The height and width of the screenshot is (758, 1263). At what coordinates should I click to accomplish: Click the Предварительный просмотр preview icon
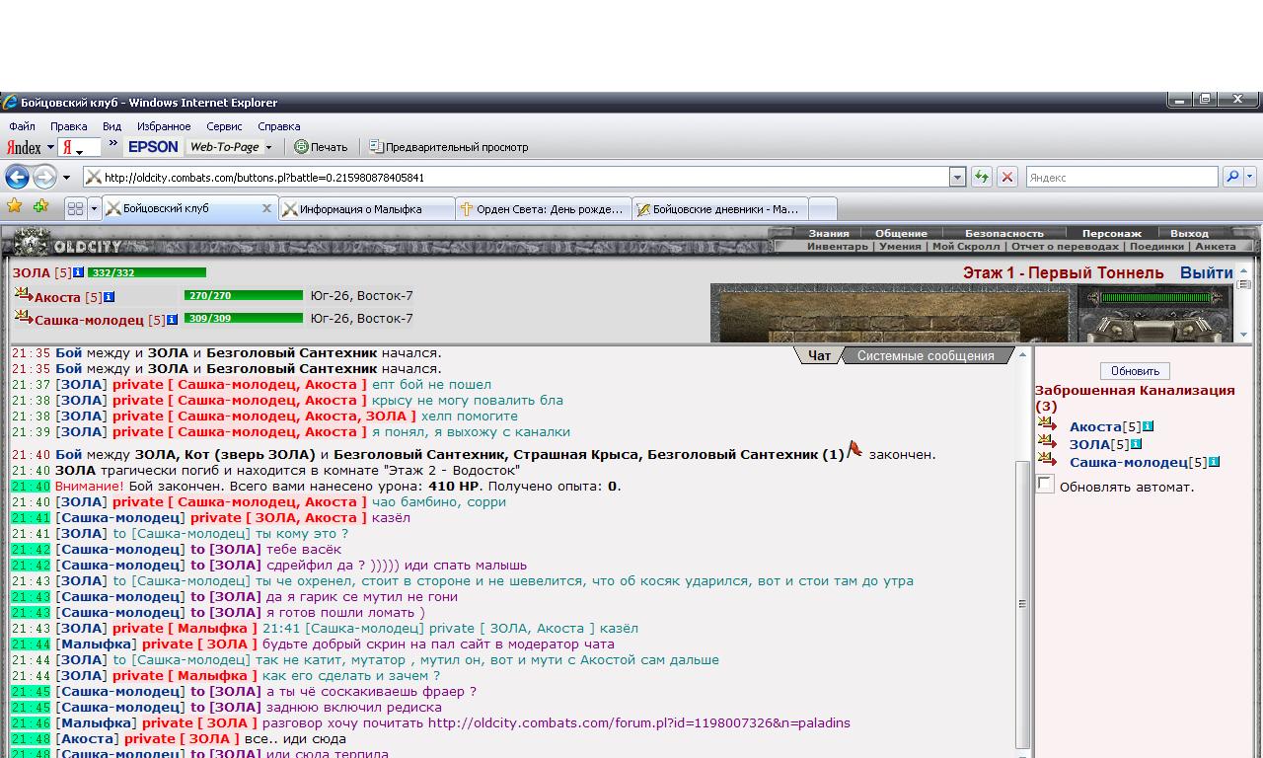point(376,147)
